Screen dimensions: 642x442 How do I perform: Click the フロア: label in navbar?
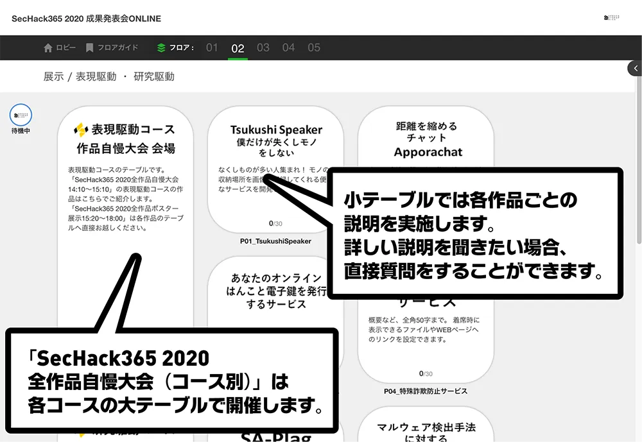pyautogui.click(x=182, y=48)
